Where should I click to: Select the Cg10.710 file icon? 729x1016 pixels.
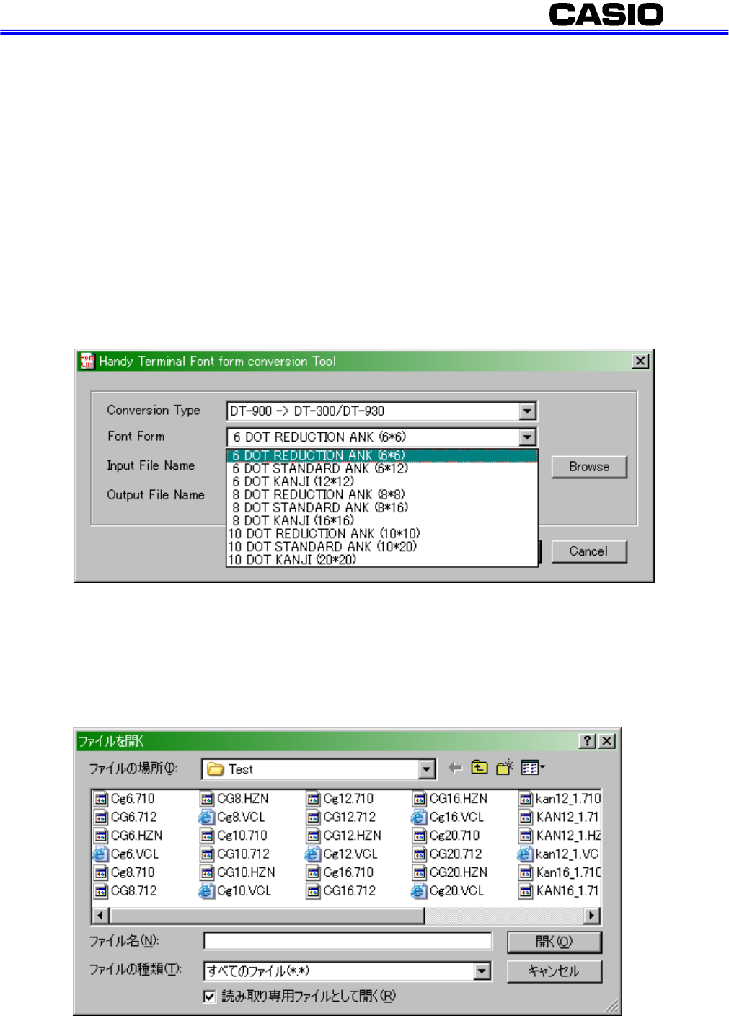point(207,836)
